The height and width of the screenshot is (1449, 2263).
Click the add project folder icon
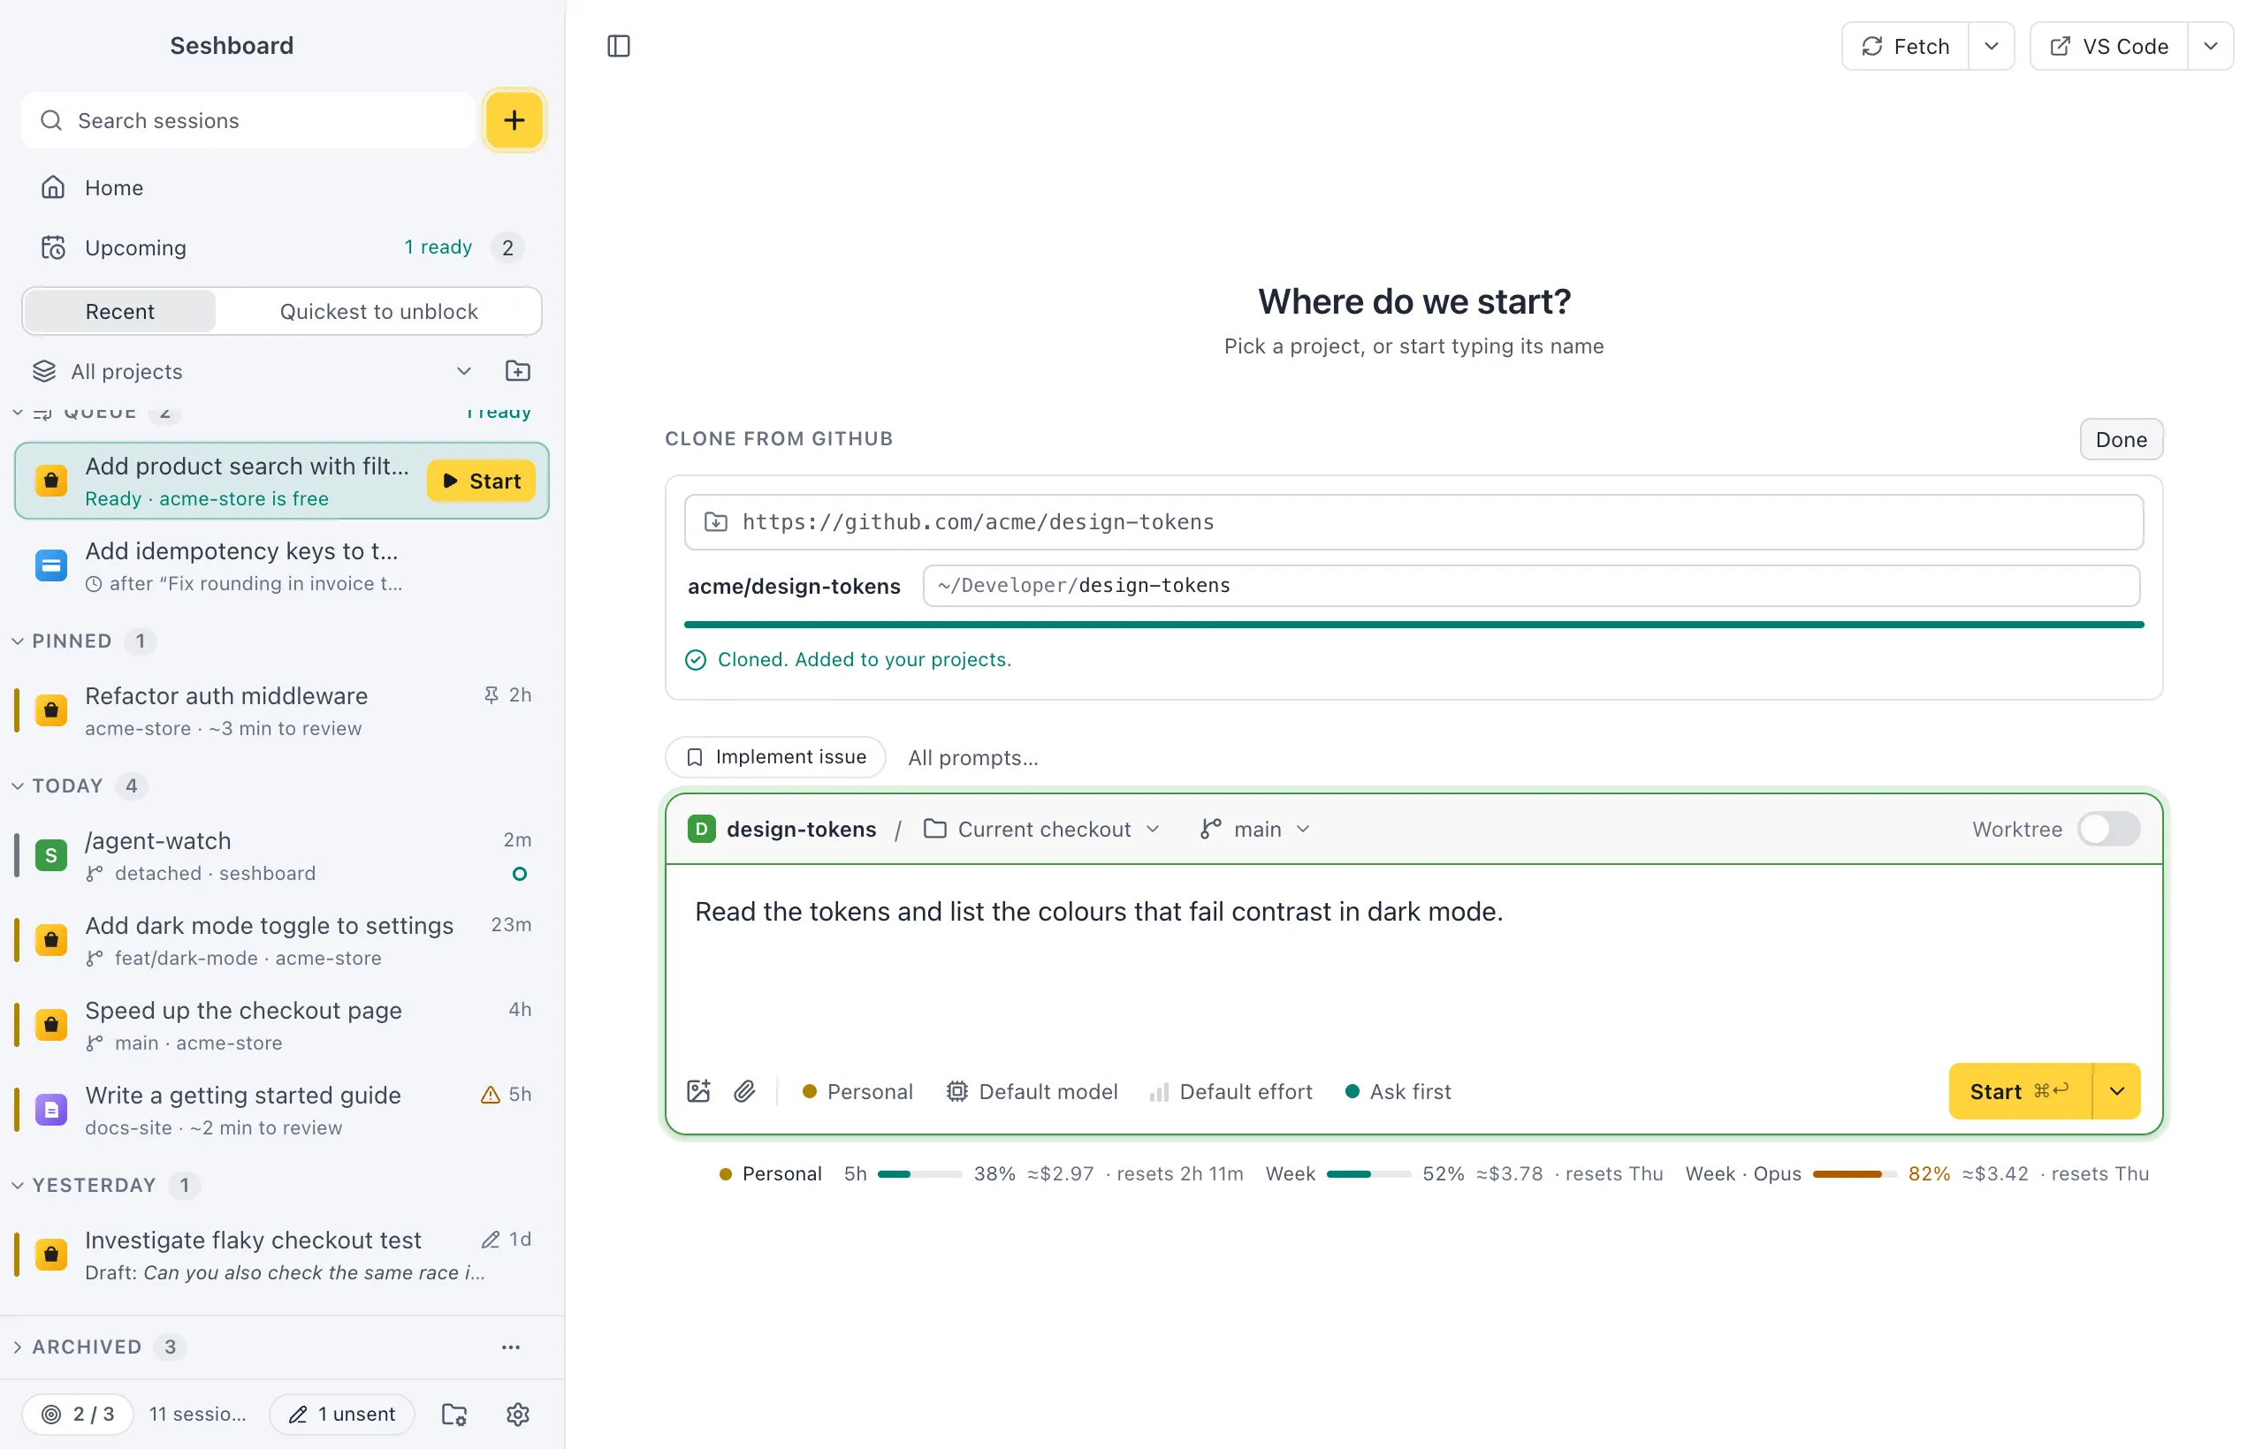coord(518,371)
